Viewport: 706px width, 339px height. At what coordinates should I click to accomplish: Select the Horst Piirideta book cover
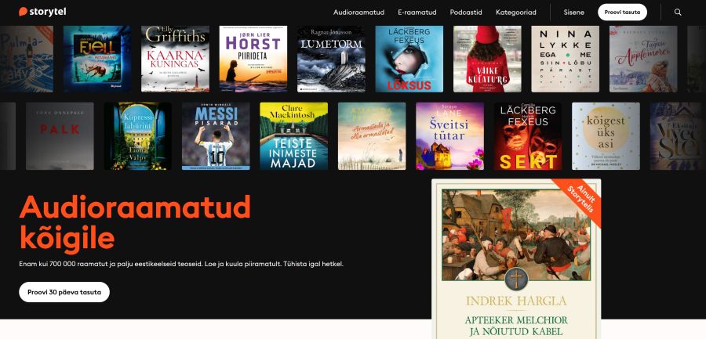tap(253, 59)
